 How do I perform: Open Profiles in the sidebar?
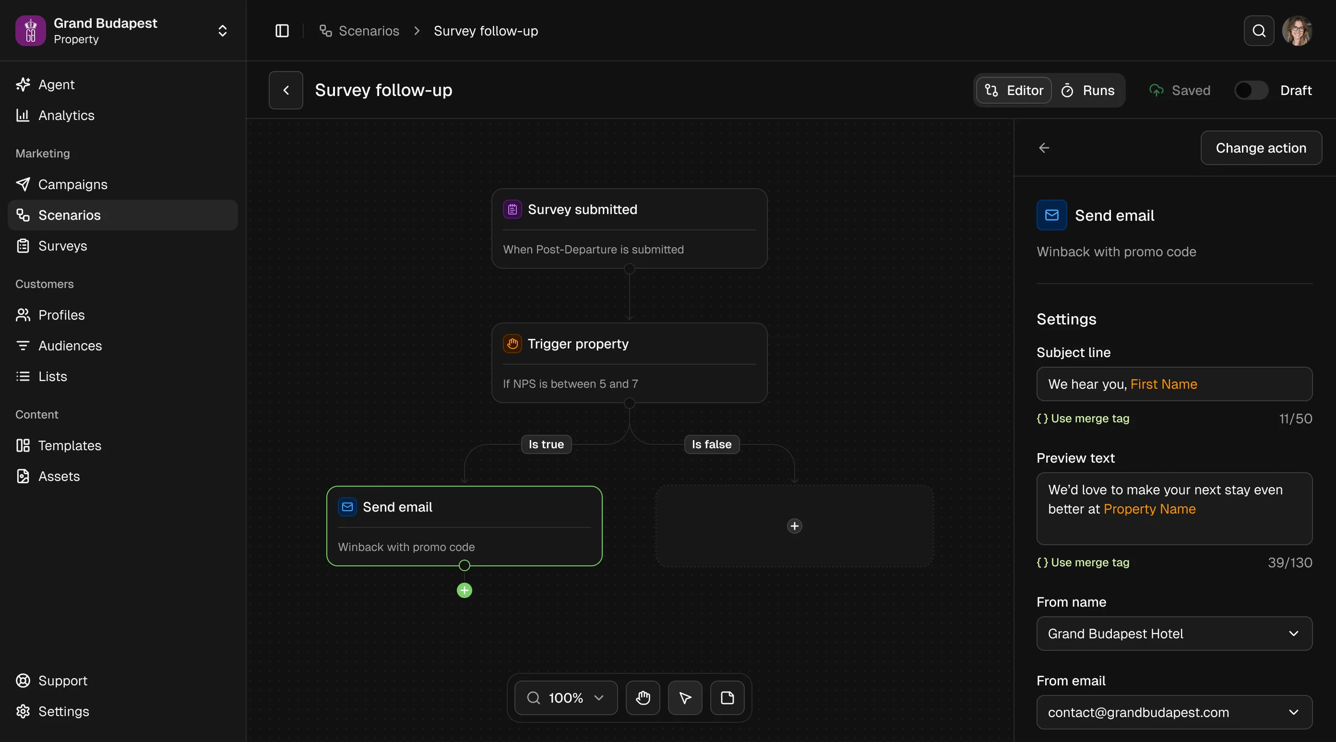pos(122,315)
